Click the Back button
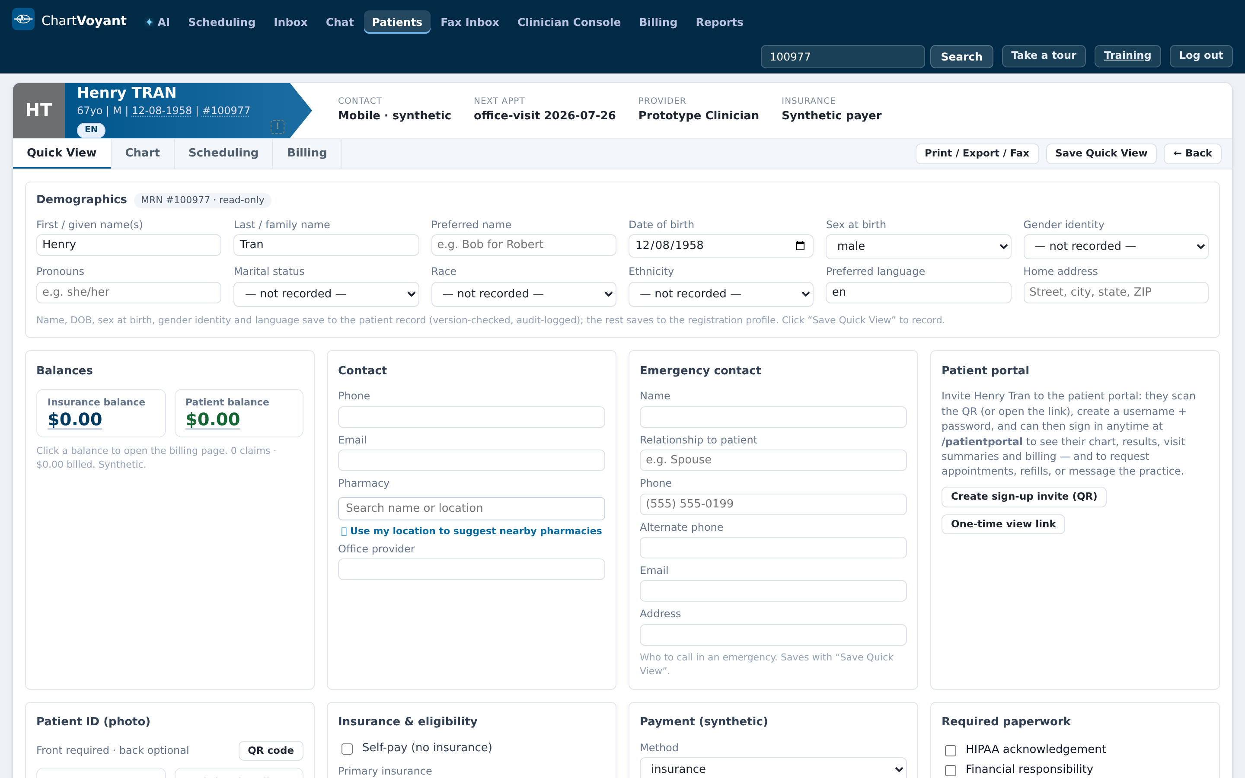 pos(1193,153)
